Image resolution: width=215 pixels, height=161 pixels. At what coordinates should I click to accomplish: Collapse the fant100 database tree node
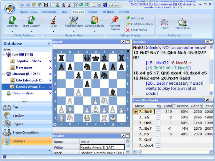(x=4, y=55)
